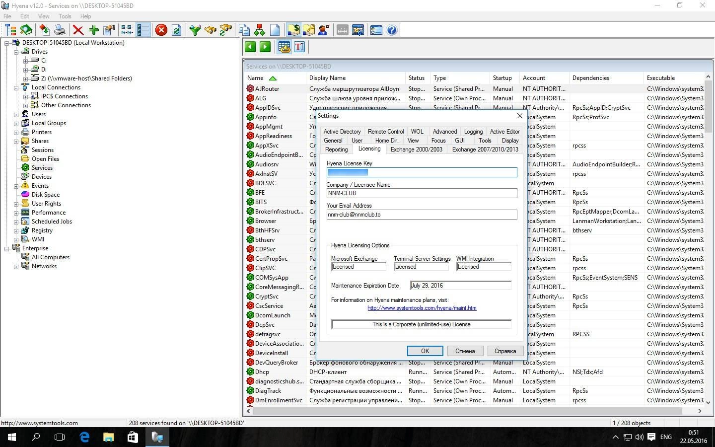Click the green back arrow button

click(x=250, y=47)
